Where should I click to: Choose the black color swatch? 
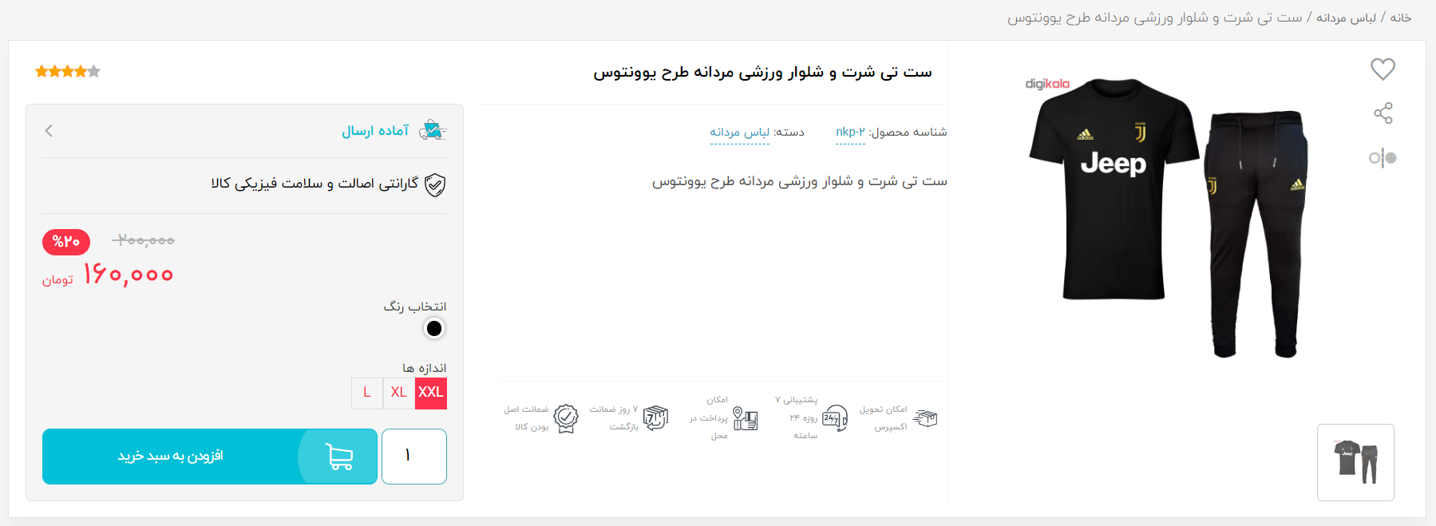[x=434, y=328]
